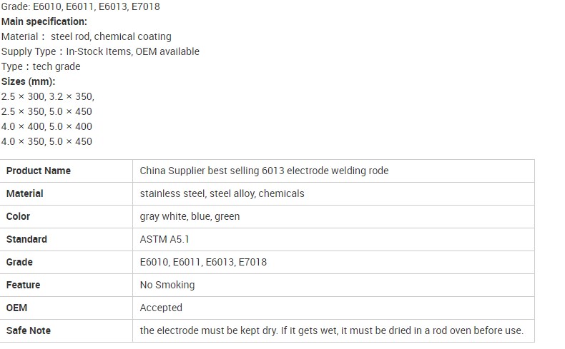Click the 'Accepted' OEM value cell
This screenshot has width=565, height=349.
click(x=161, y=308)
